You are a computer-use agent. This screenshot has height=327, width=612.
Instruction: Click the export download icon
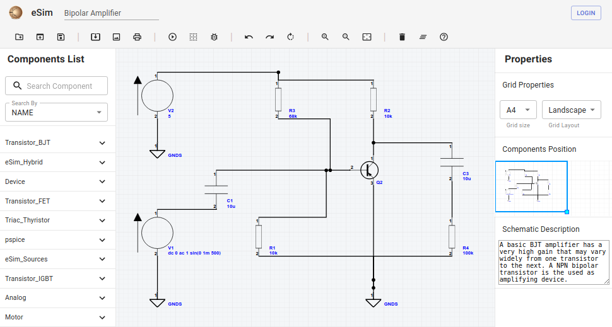[95, 37]
